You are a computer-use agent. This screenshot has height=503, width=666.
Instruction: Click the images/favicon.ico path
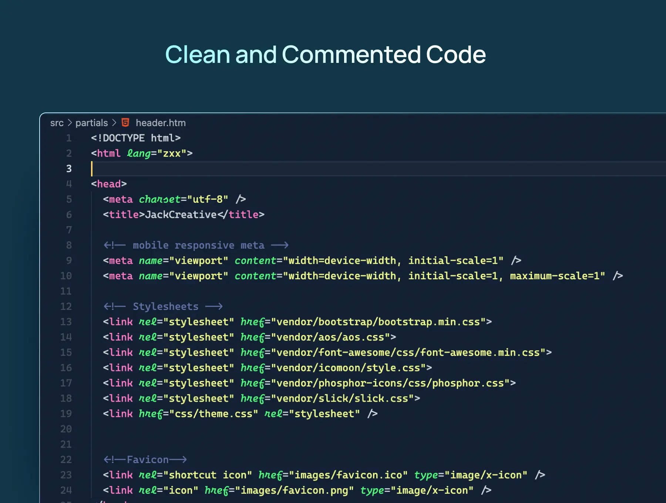[348, 475]
